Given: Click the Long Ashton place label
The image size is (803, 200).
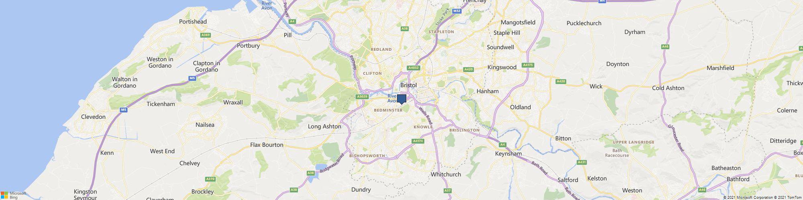Looking at the screenshot, I should point(324,126).
